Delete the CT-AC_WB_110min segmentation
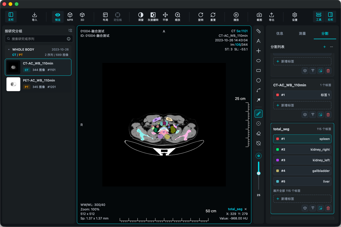The width and height of the screenshot is (341, 227). (328, 115)
